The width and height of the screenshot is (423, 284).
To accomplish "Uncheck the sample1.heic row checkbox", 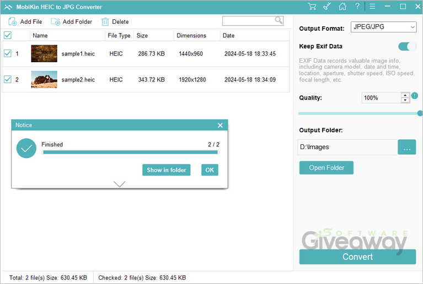I will pos(8,53).
